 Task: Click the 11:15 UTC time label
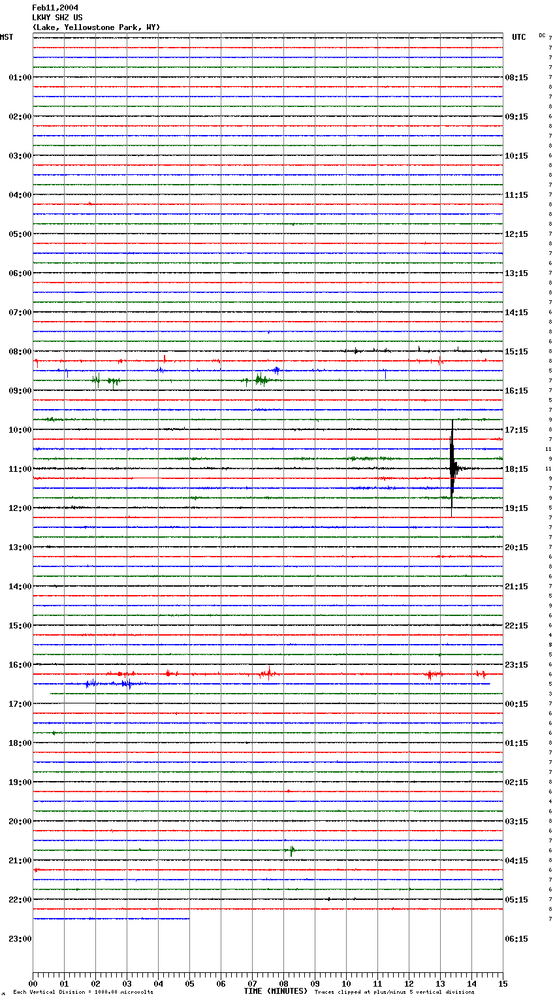pos(516,195)
